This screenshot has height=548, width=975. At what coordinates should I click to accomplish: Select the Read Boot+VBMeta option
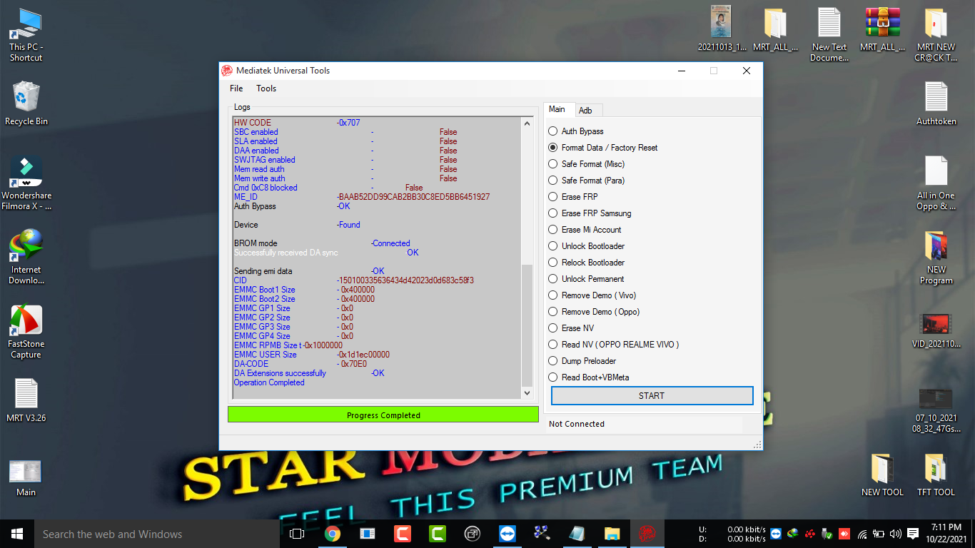588,377
